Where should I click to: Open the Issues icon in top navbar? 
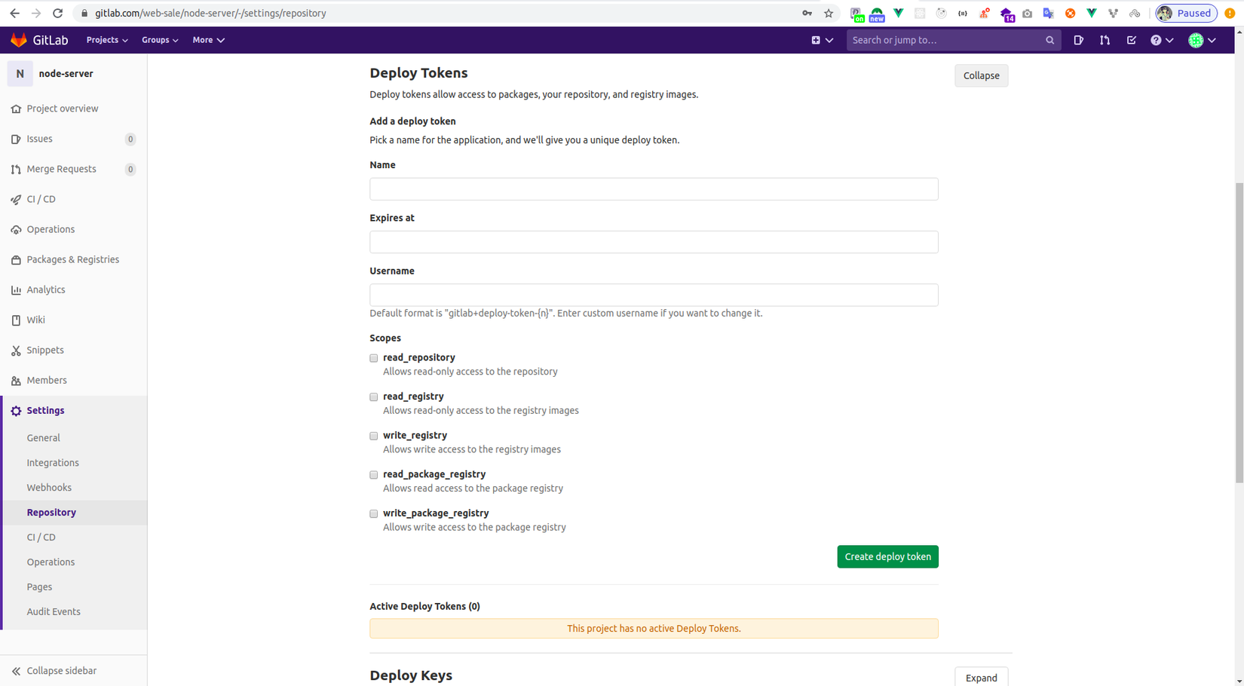[1078, 40]
